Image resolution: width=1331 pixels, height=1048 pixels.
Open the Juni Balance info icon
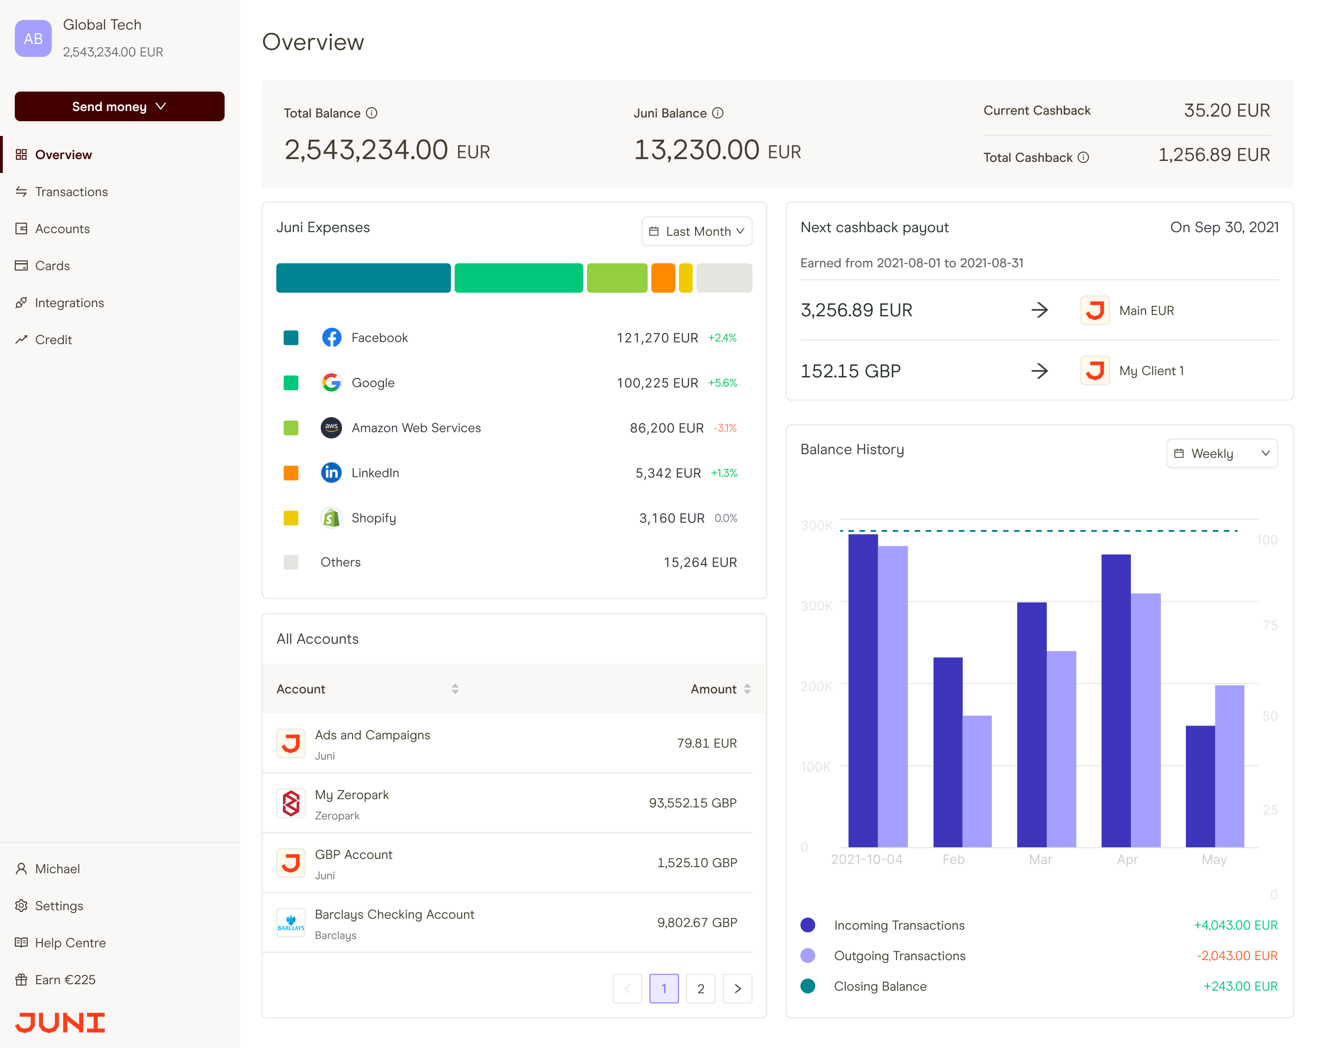click(x=718, y=113)
